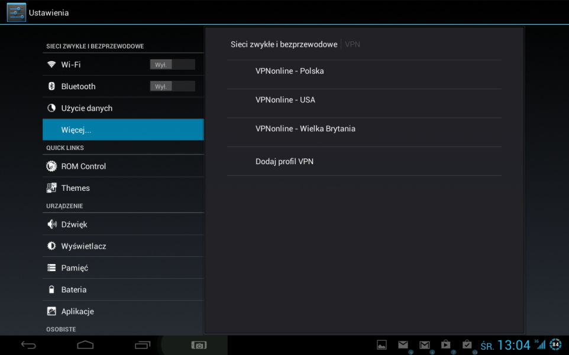Open the envelope mail notification
569x355 pixels.
[403, 345]
